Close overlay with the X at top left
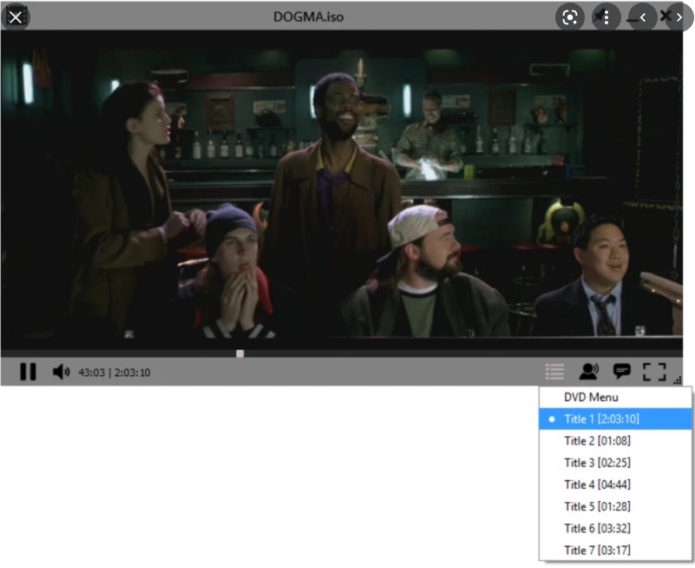 16,17
